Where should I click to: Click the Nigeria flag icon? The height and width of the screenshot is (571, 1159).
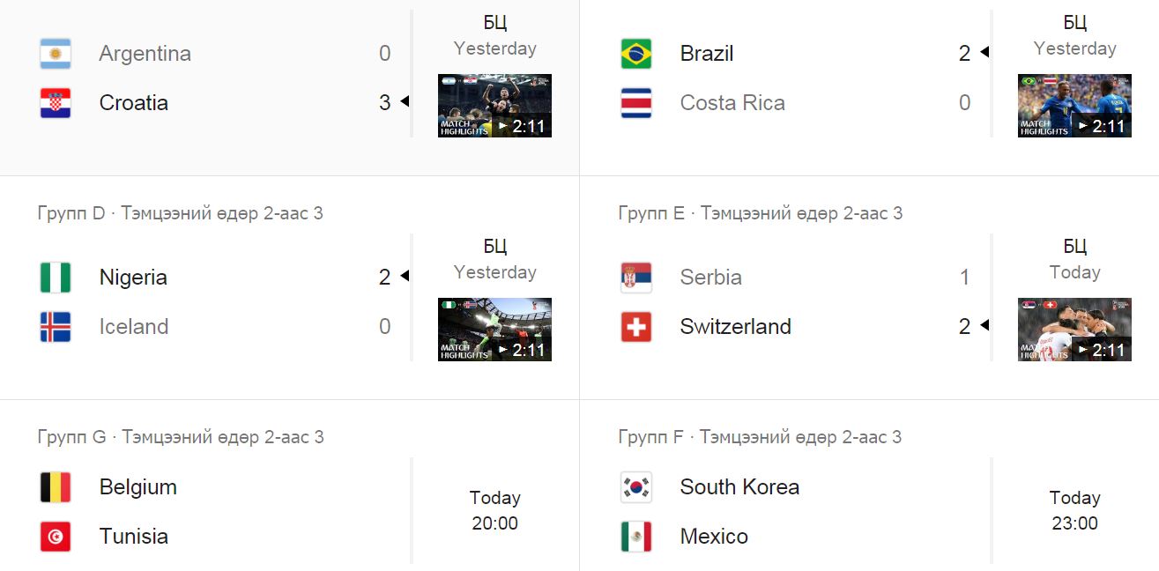click(56, 278)
